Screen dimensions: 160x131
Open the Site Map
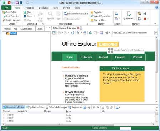point(40,16)
